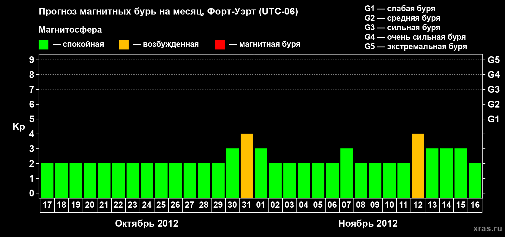Image resolution: width=505 pixels, height=237 pixels.
Task: Click the 'Магнитосфера' heading
Action: tap(70, 30)
